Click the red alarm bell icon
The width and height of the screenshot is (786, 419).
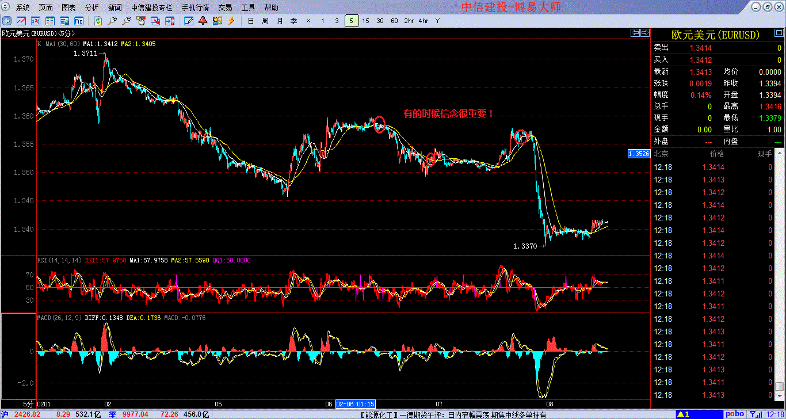[x=203, y=21]
